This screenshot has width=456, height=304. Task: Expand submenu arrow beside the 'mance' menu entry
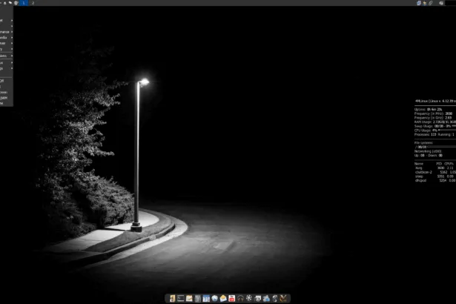click(12, 32)
